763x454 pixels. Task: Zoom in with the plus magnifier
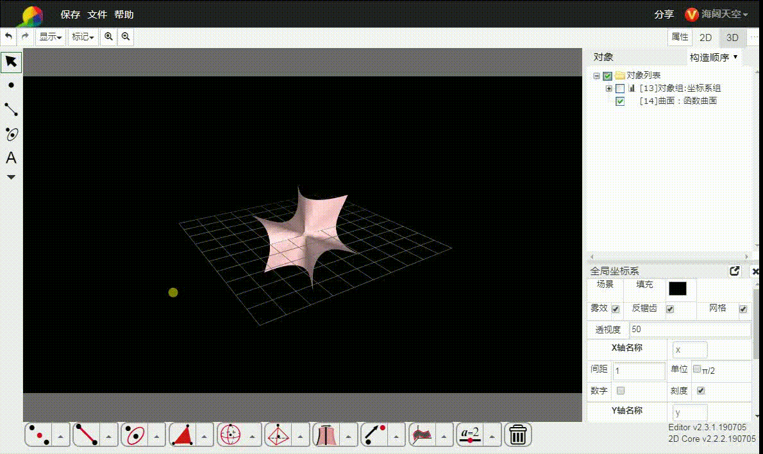click(x=108, y=37)
